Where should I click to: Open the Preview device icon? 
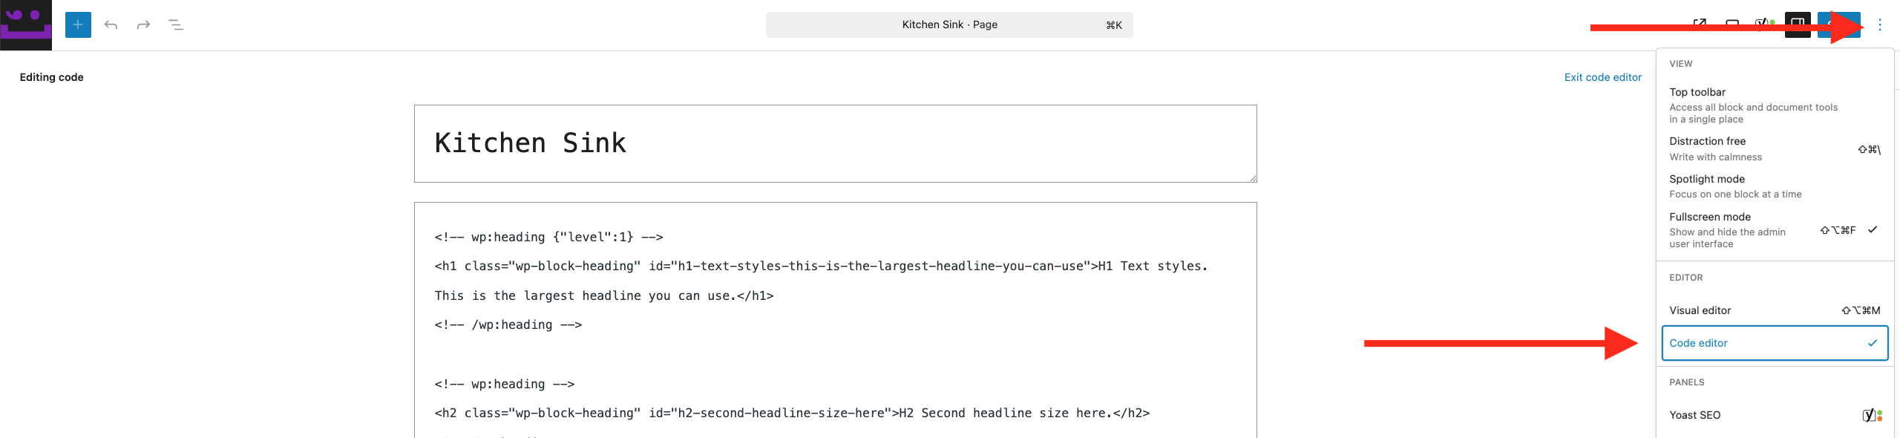click(x=1732, y=24)
